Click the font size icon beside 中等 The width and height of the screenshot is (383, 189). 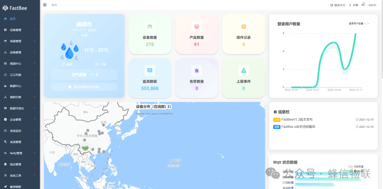[x=350, y=5]
